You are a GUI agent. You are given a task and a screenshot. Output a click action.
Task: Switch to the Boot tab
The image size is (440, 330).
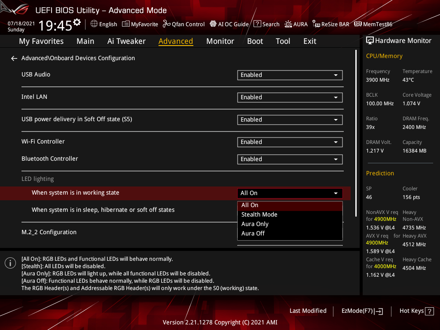coord(255,41)
